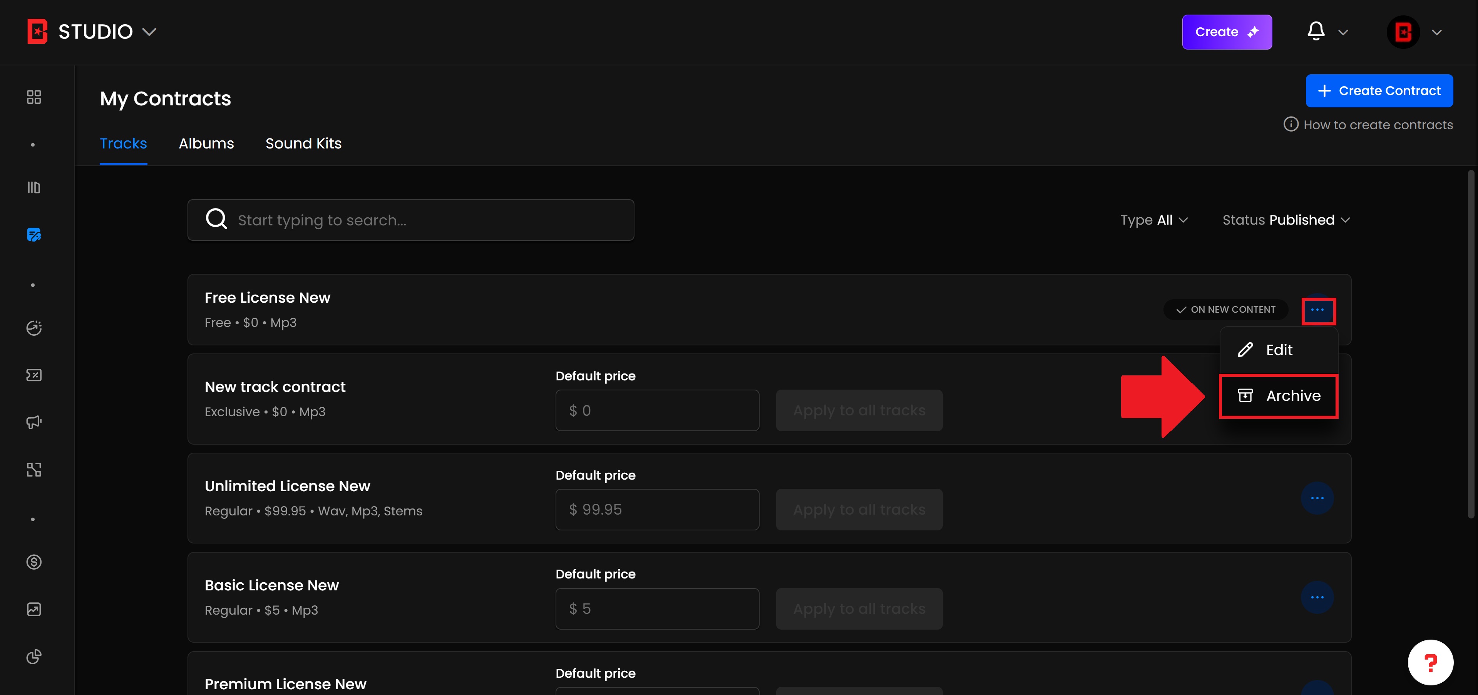Click the Create Contract button

tap(1379, 90)
